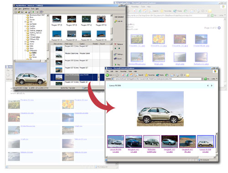Click the red Remove X icon

[115, 44]
